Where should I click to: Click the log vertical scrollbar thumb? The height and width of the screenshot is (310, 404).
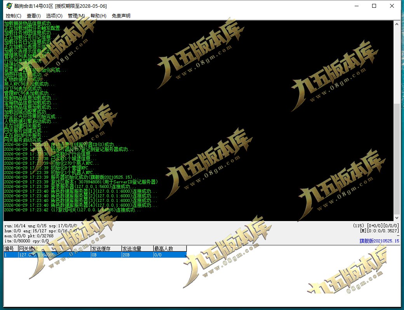pos(397,159)
